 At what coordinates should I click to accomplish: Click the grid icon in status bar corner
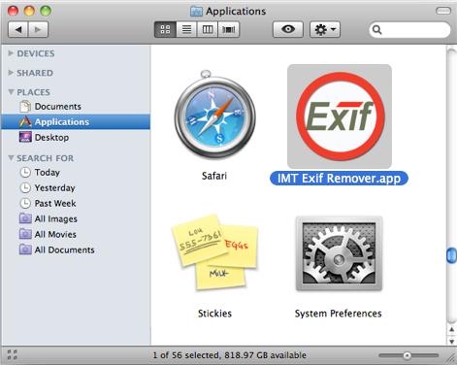[x=13, y=354]
